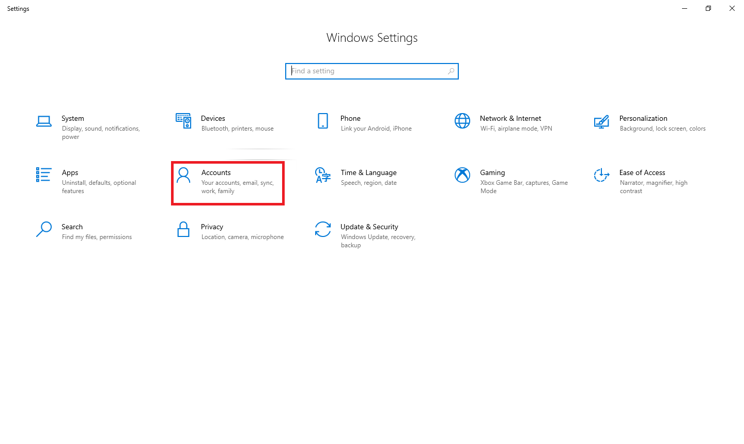Click 'Bluetooth, printers, mouse' description
Image resolution: width=744 pixels, height=444 pixels.
[x=238, y=129]
